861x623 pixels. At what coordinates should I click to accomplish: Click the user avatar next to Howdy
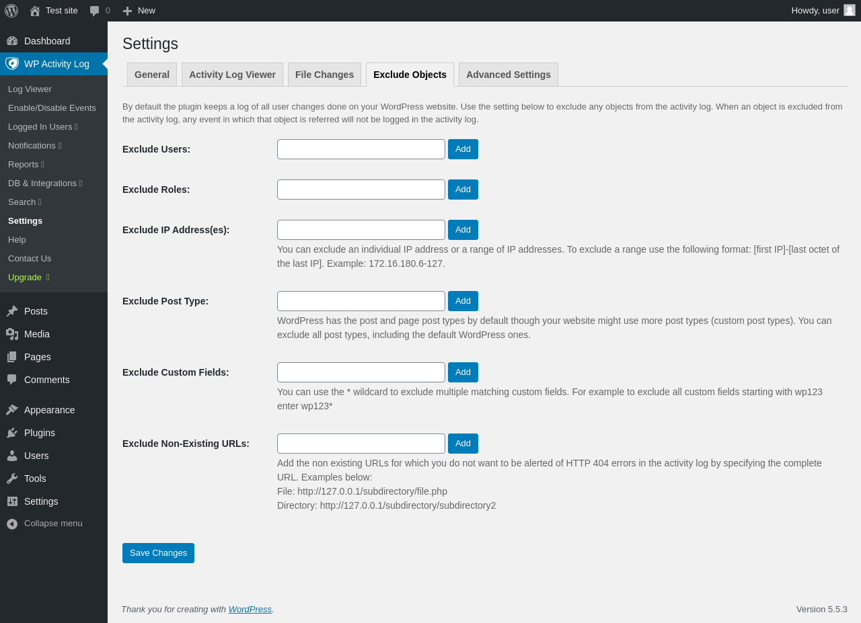point(850,10)
